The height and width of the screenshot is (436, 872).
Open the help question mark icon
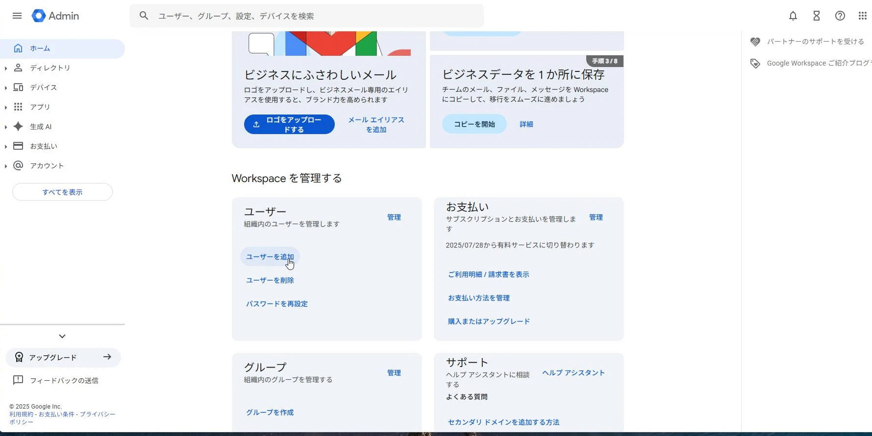tap(840, 16)
